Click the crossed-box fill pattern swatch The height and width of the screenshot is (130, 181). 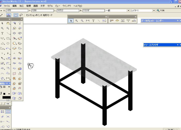tap(4, 87)
